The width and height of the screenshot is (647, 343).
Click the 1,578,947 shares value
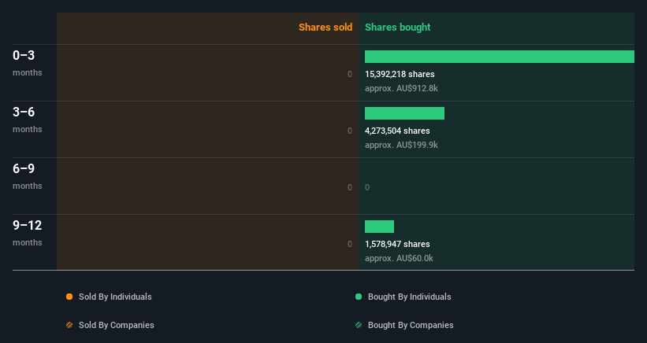click(x=397, y=244)
